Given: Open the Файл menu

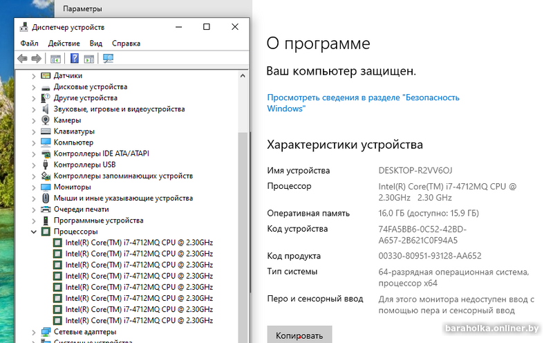Looking at the screenshot, I should [x=29, y=44].
